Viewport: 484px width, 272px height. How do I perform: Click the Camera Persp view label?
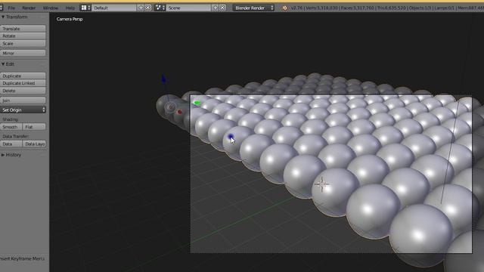(70, 19)
